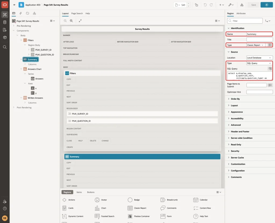
Task: Click the page number 541 stepper up
Action: point(189,4)
